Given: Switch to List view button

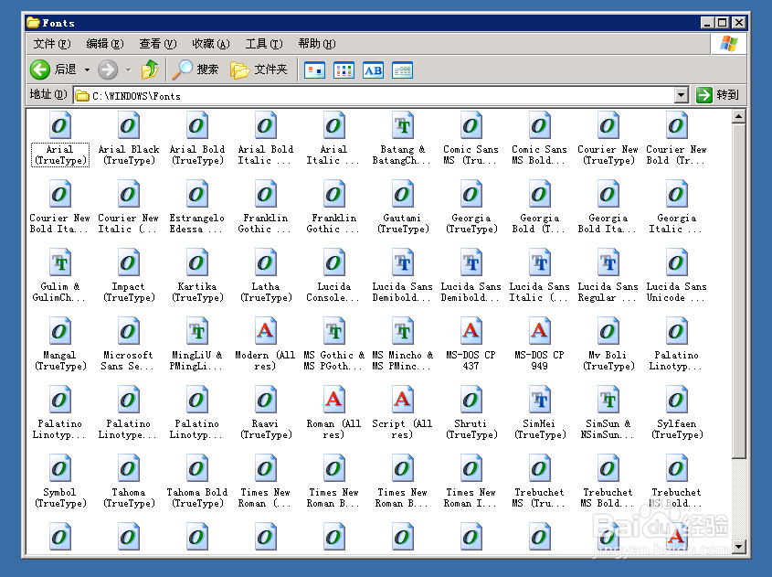Looking at the screenshot, I should [344, 70].
